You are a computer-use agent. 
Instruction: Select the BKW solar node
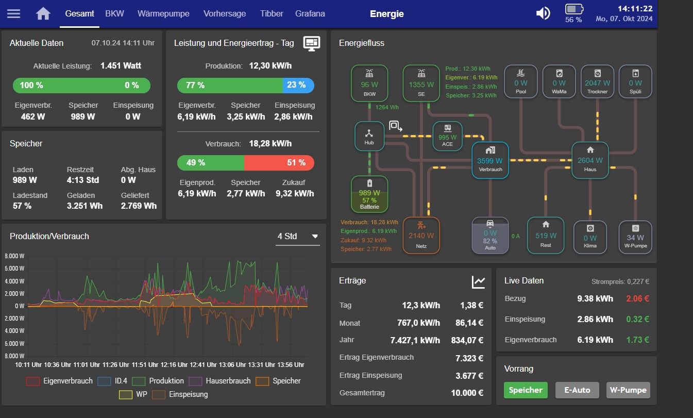point(369,83)
